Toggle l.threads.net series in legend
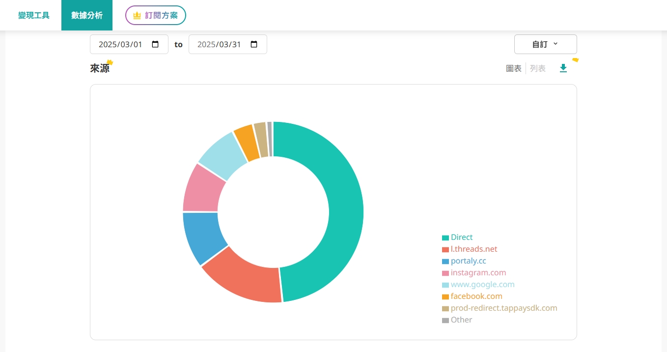The width and height of the screenshot is (667, 352). pos(470,249)
